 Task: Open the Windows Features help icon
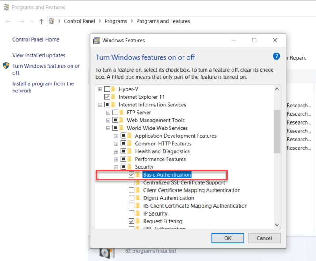tap(276, 56)
